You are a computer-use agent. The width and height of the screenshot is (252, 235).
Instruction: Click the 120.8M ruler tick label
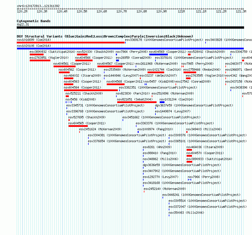point(142,11)
